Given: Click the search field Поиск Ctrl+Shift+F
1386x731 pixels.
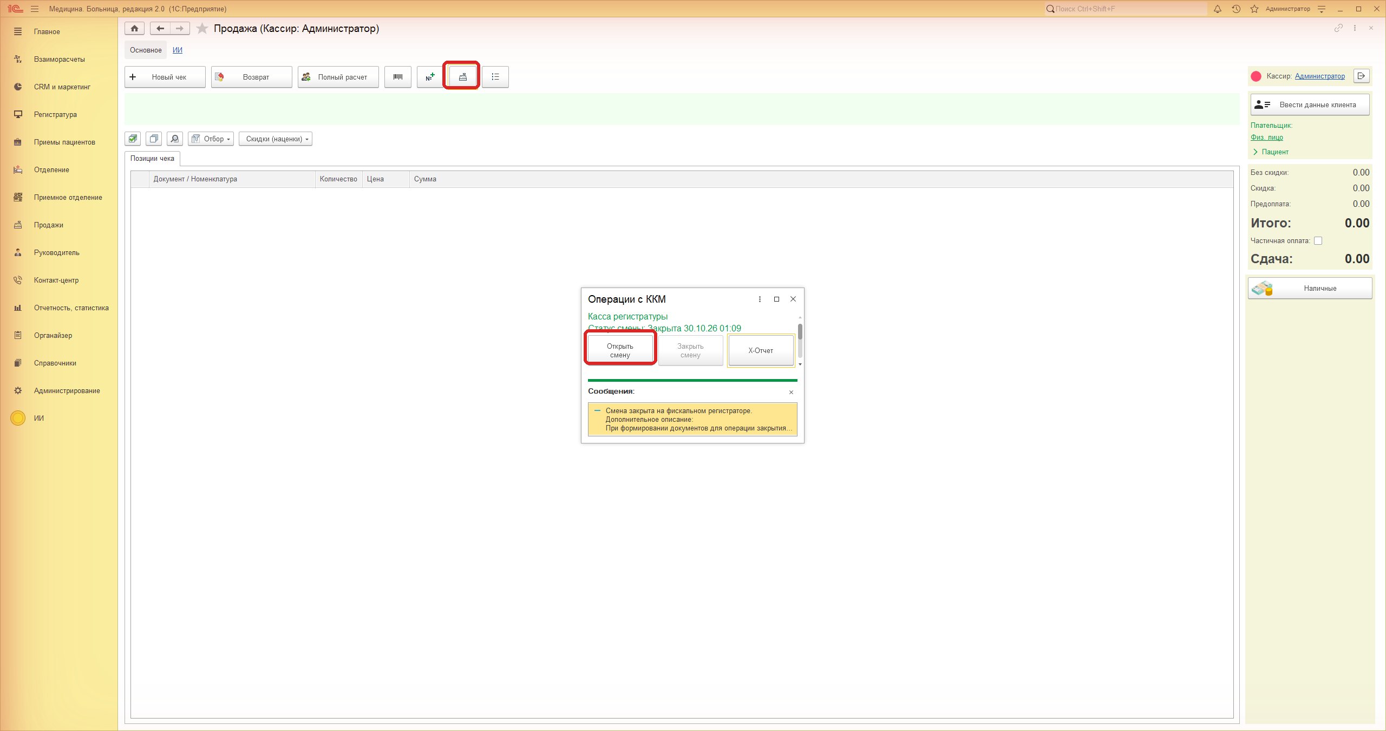Looking at the screenshot, I should pos(1126,9).
